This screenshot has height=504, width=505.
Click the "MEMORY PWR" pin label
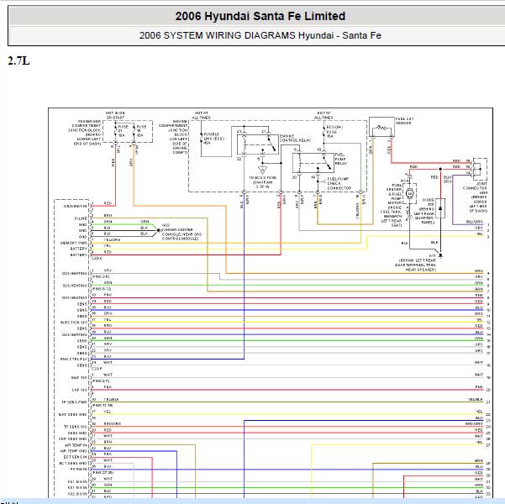click(x=74, y=243)
